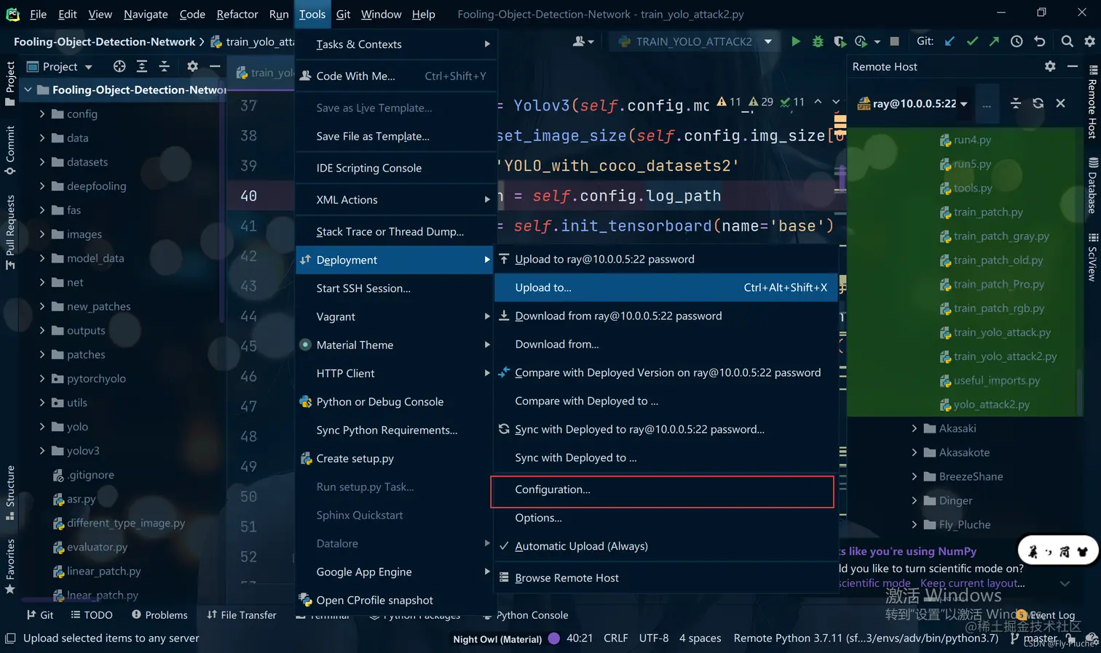Show Git history clock icon
The height and width of the screenshot is (653, 1101).
coord(1017,41)
